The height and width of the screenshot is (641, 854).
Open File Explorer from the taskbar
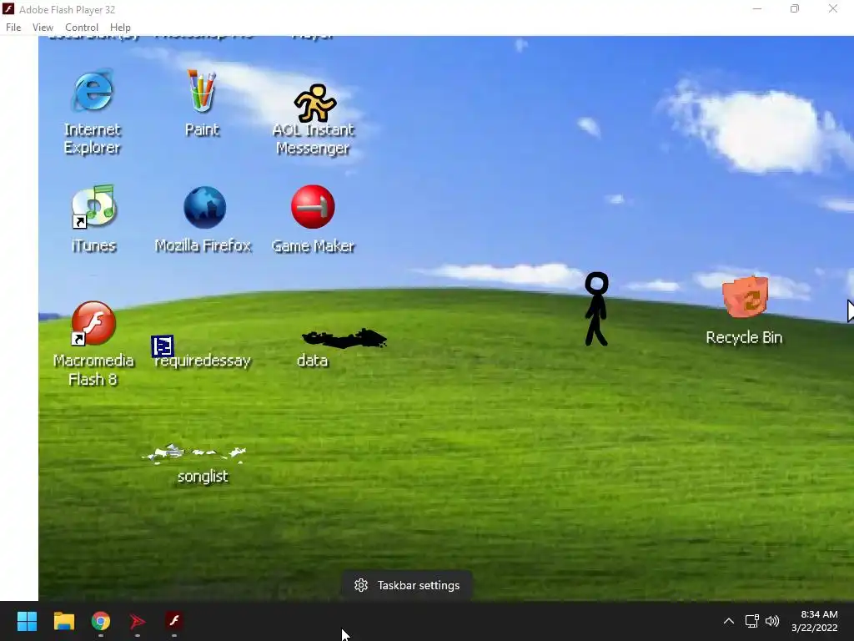[x=63, y=621]
